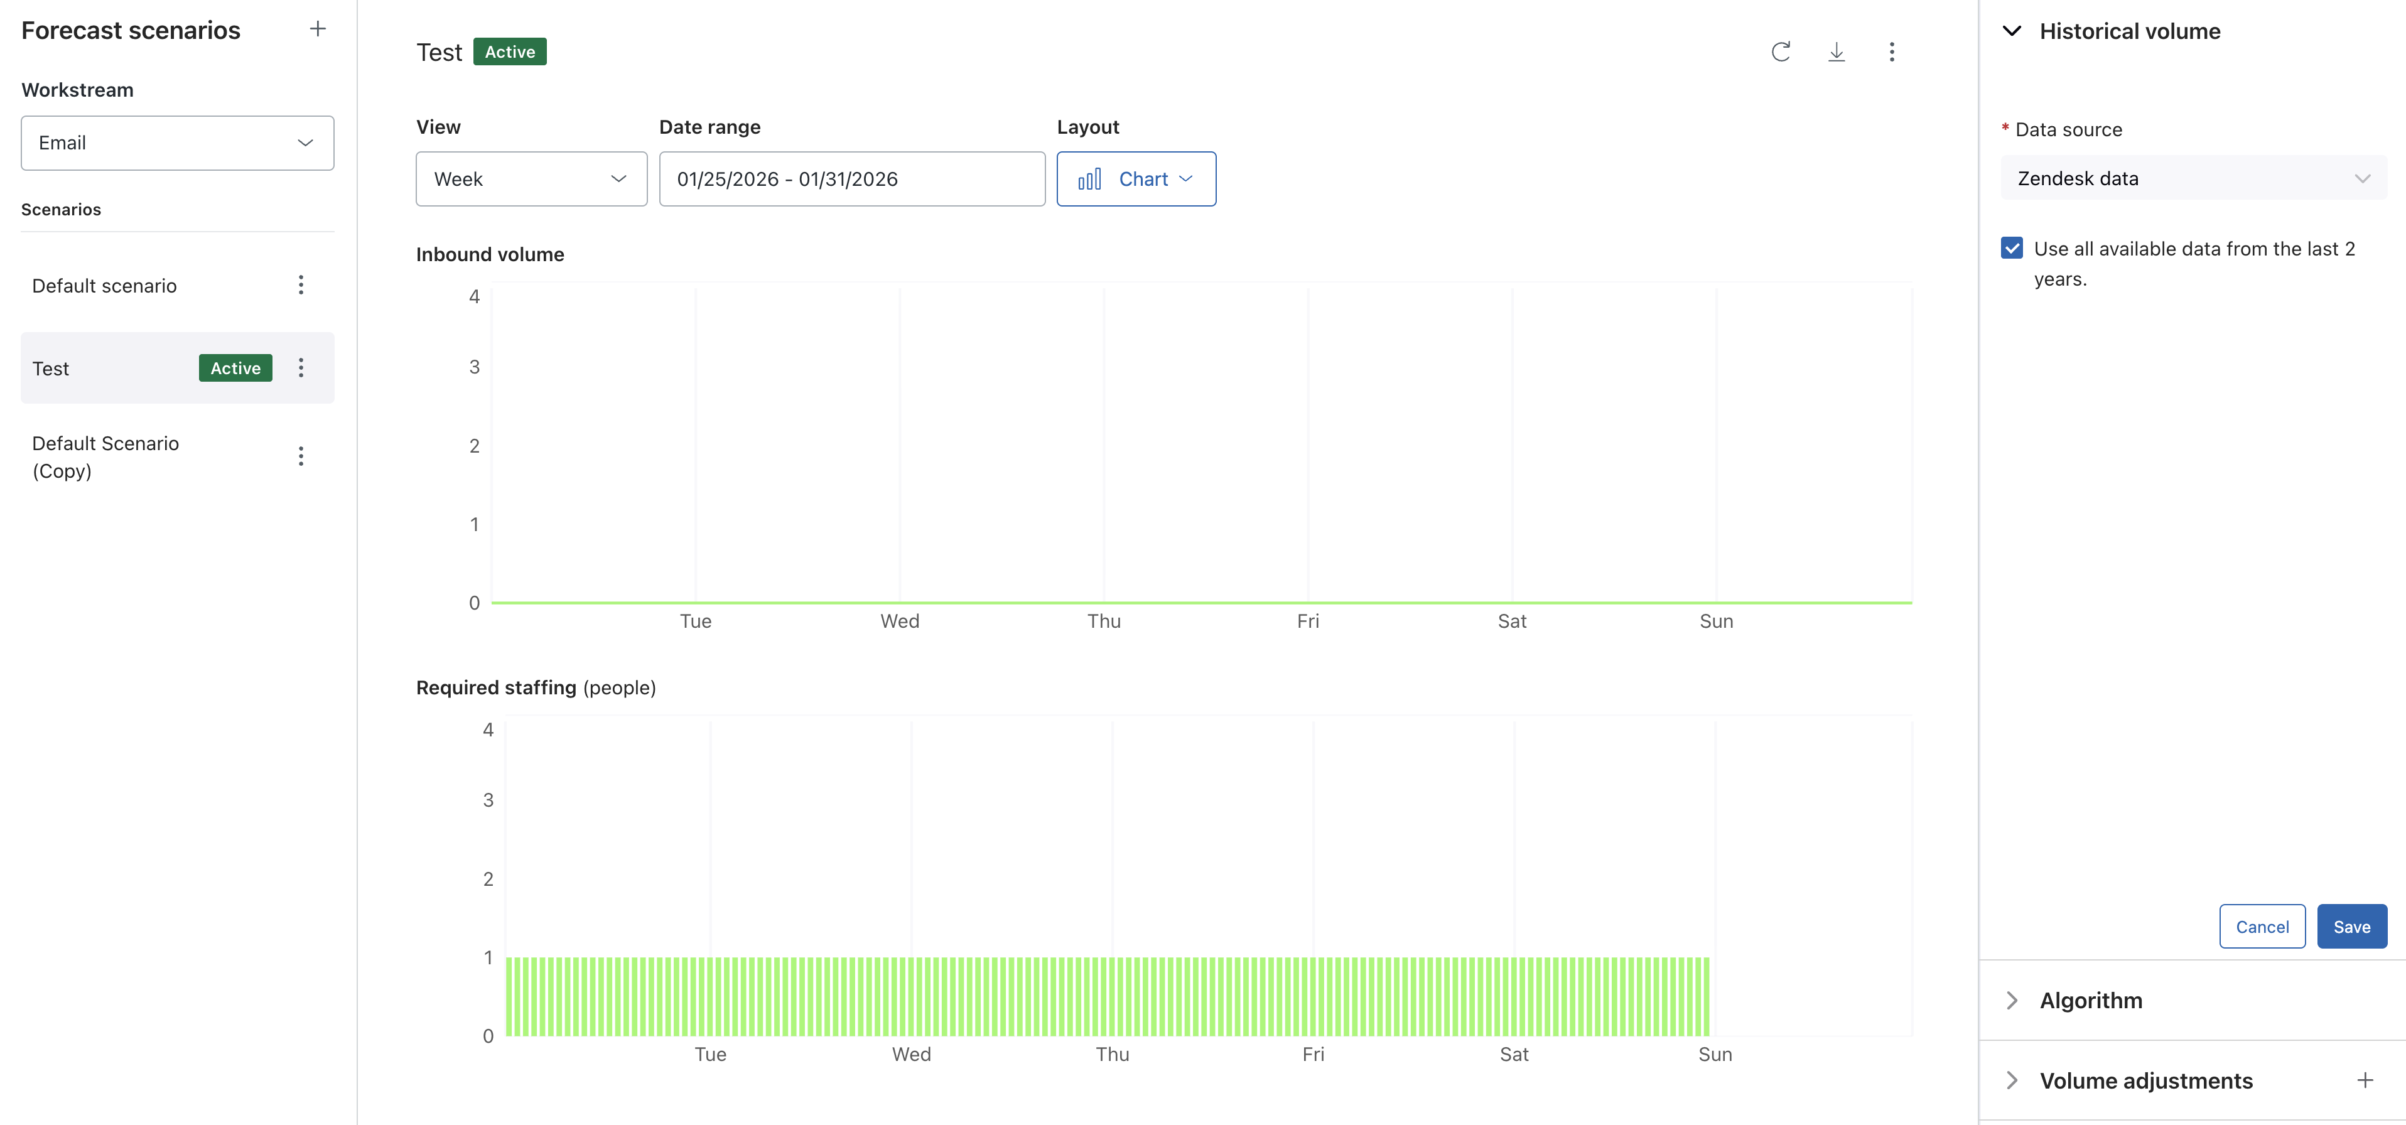Collapse the Historical volume section
Viewport: 2406px width, 1125px height.
pos(2013,31)
